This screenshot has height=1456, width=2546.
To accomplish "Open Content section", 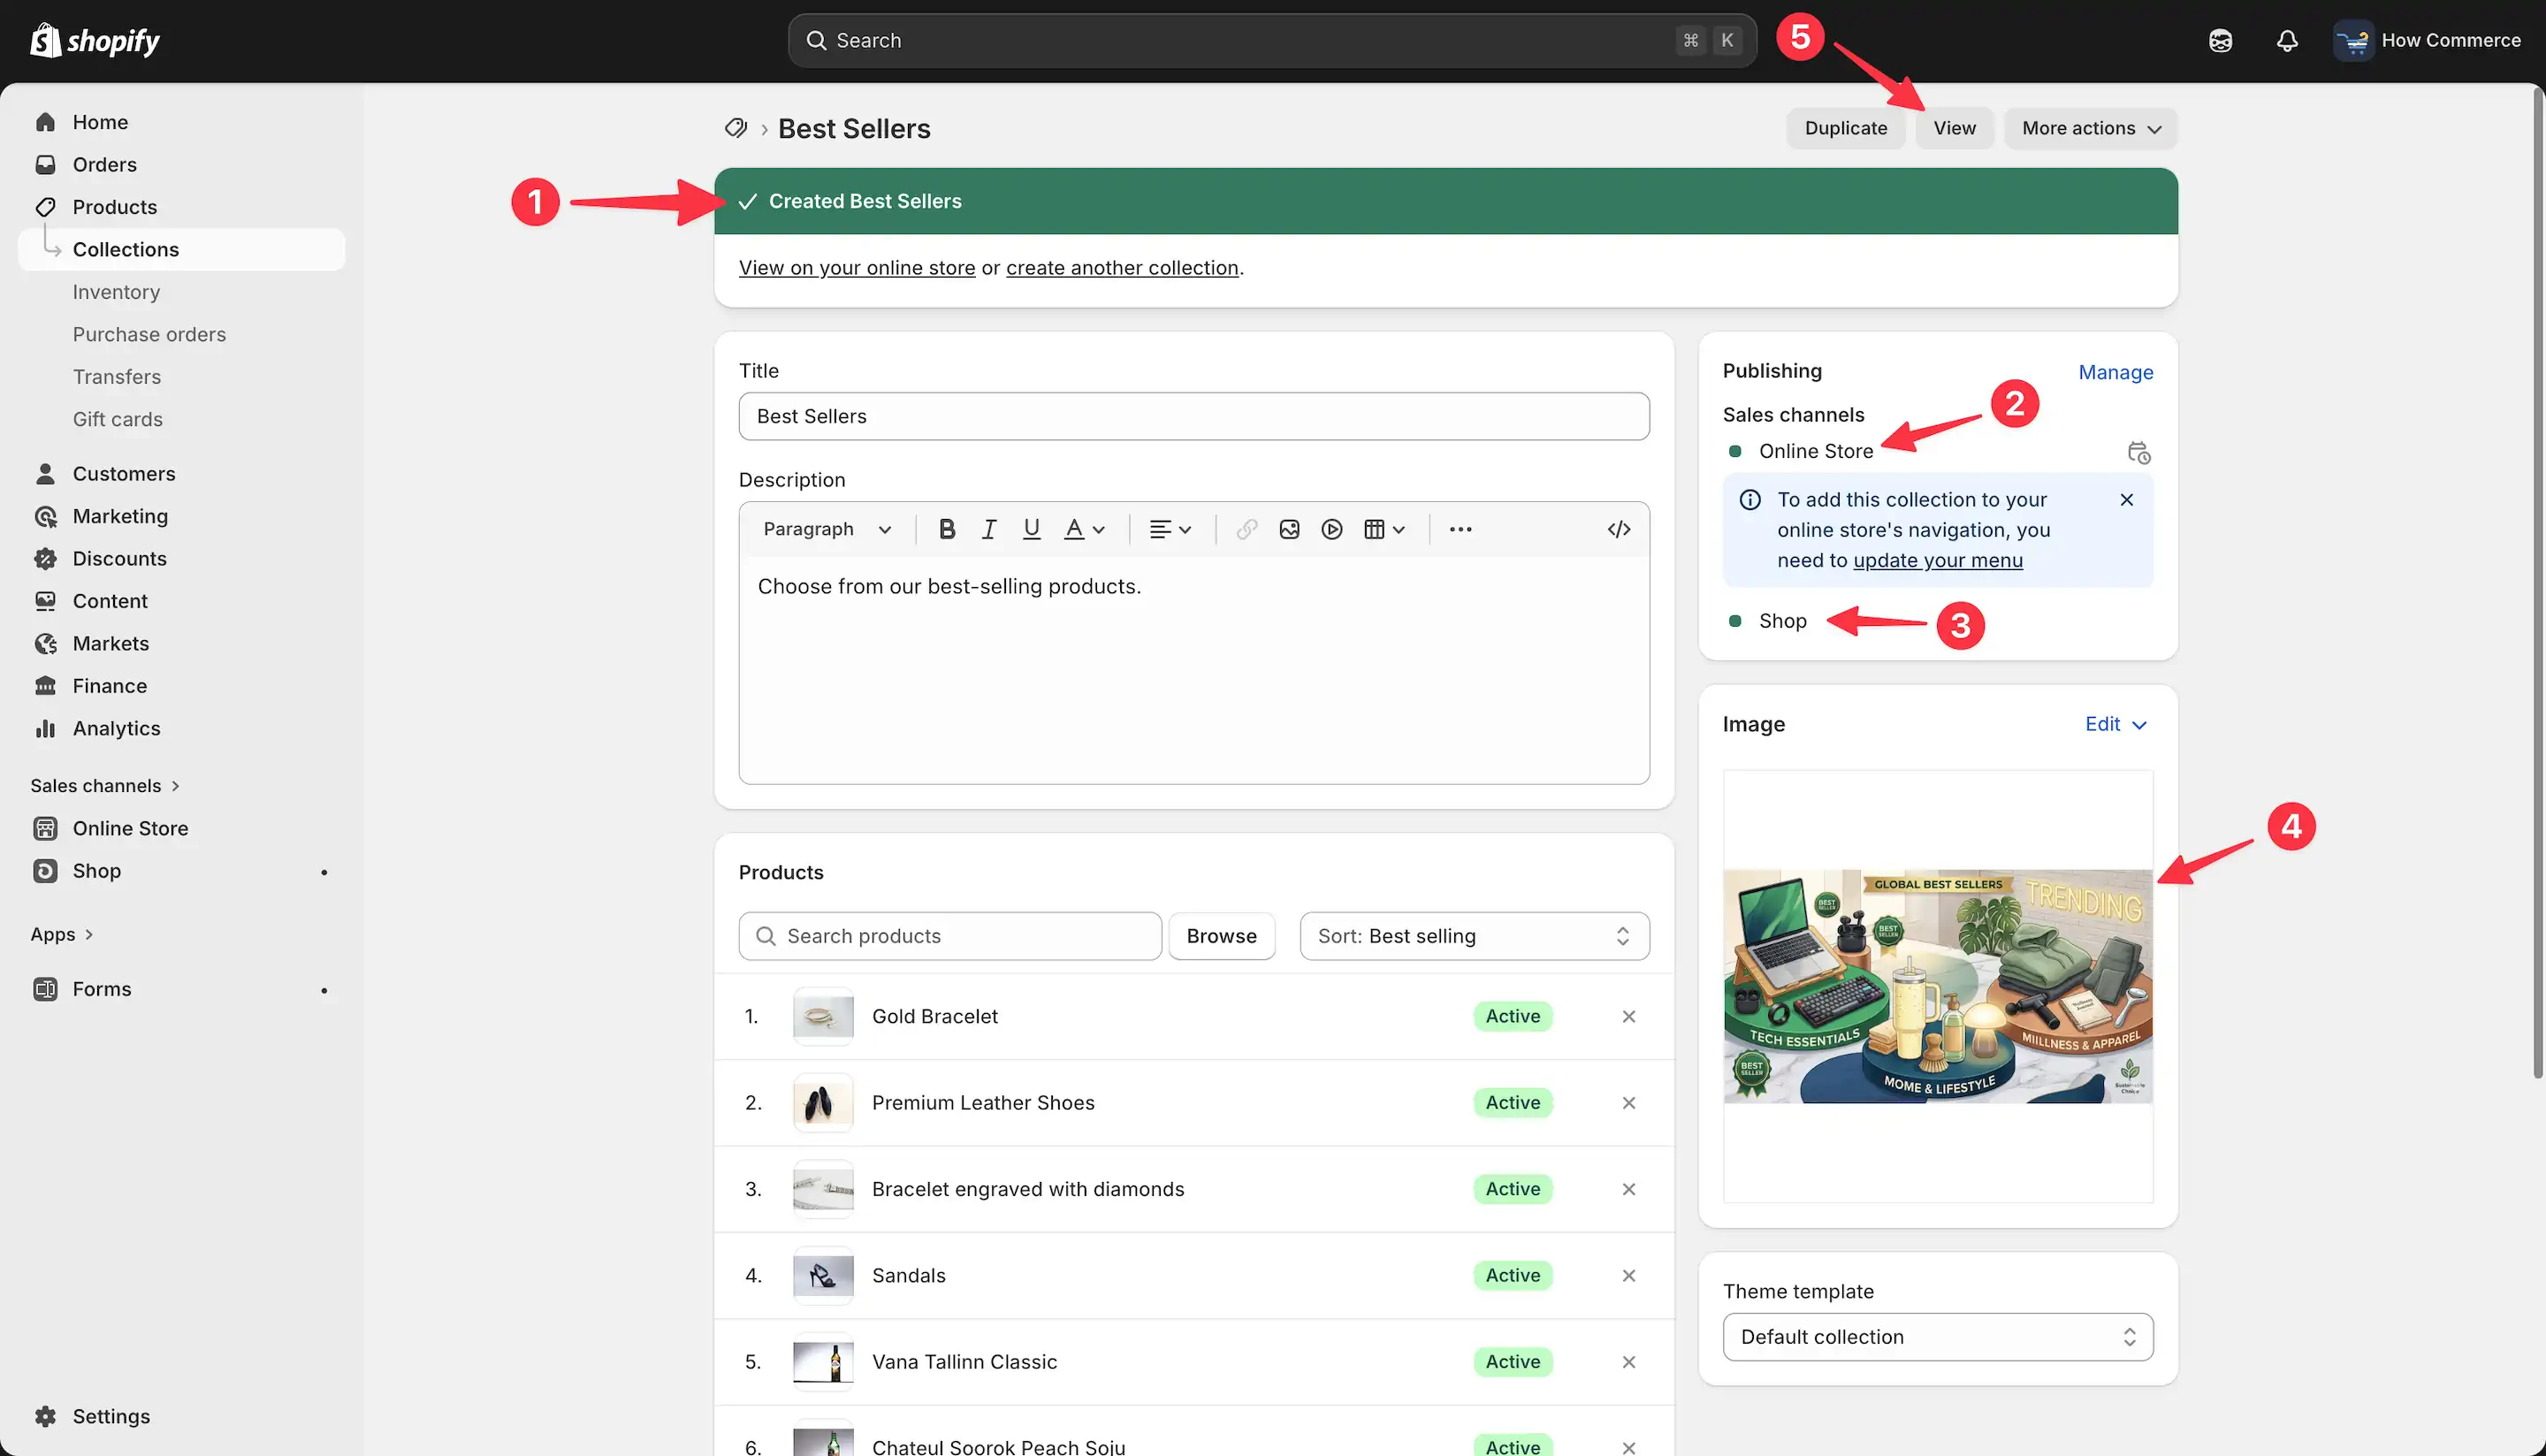I will click(x=181, y=601).
